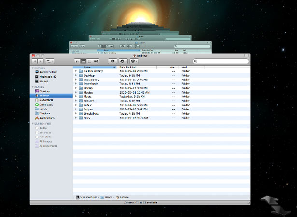Open the folder path dropdown in toolbar

pyautogui.click(x=50, y=61)
